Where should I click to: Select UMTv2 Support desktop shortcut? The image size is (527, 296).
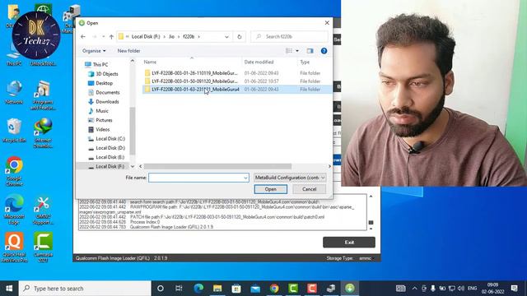tap(43, 210)
